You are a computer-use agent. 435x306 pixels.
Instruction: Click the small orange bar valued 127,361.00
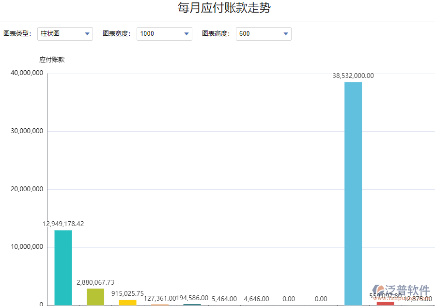point(160,305)
